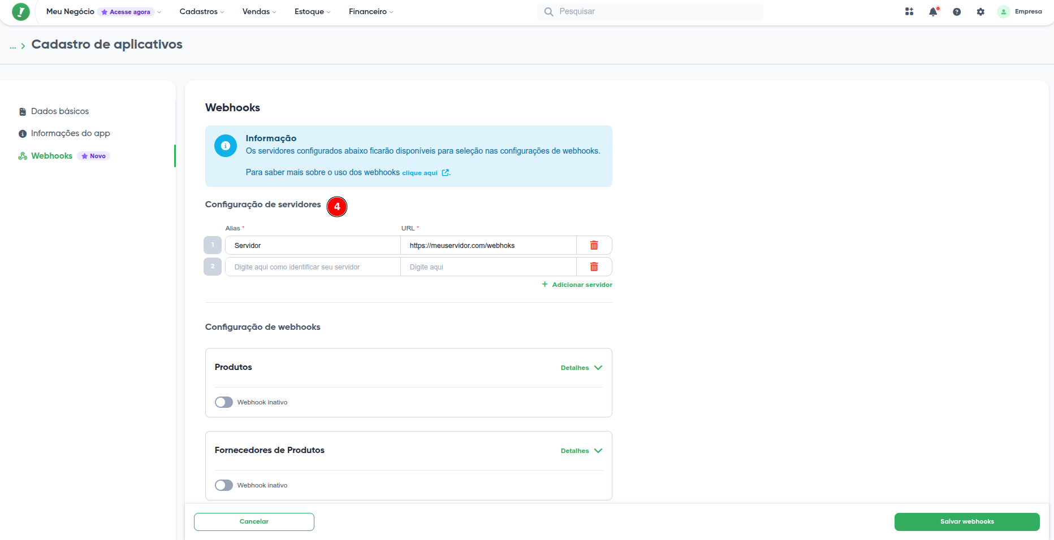The height and width of the screenshot is (540, 1054).
Task: Click the Empresa user avatar
Action: pos(1004,12)
